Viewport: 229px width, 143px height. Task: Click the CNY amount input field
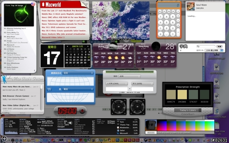click(x=117, y=89)
